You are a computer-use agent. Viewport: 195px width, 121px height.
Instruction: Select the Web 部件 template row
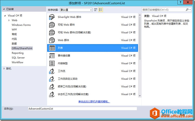93,40
